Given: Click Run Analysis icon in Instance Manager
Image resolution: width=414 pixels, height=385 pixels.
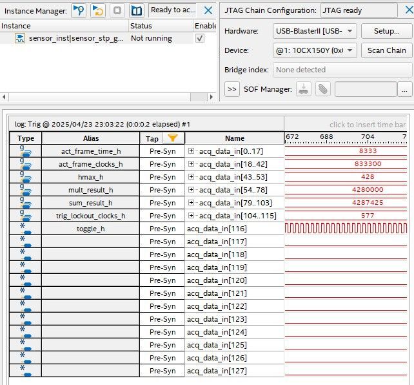Looking at the screenshot, I should [x=79, y=10].
